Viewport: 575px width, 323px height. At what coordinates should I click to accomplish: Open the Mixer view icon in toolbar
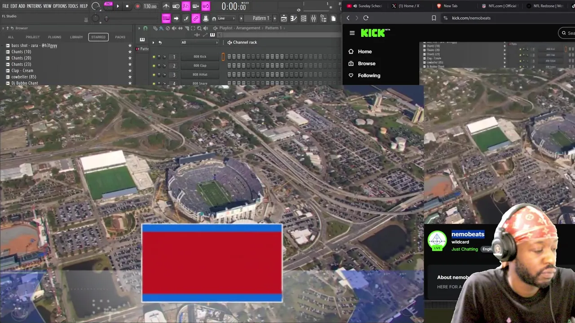pyautogui.click(x=314, y=18)
